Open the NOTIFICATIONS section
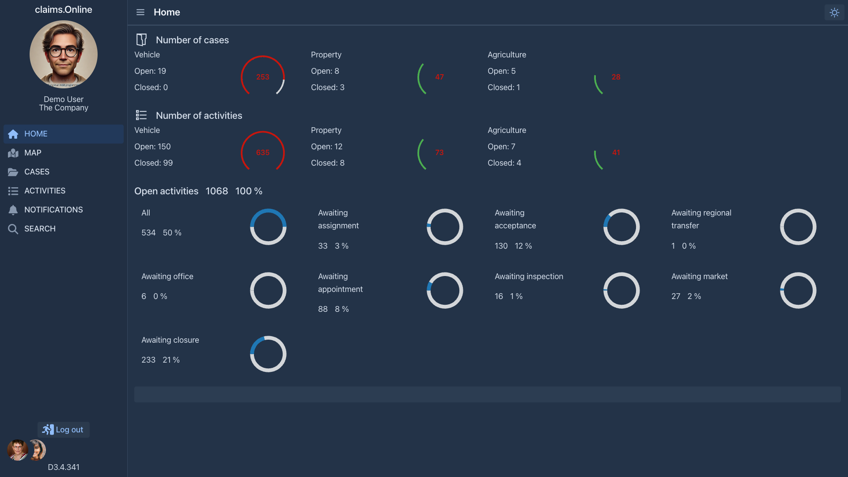Viewport: 848px width, 477px height. 53,210
